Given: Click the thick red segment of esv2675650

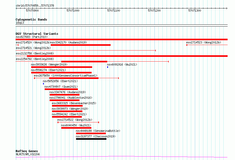Looking at the screenshot, I should point(74,78).
